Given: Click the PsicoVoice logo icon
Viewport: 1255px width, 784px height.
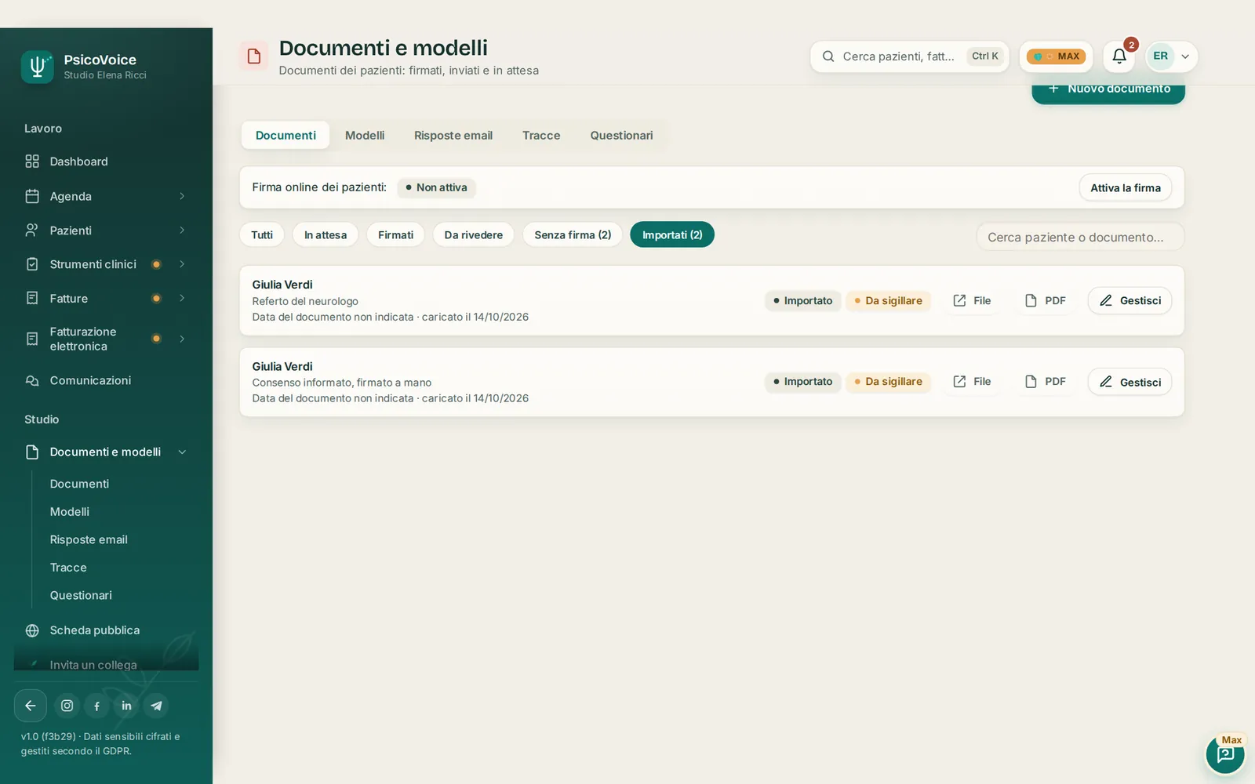Looking at the screenshot, I should pos(37,67).
